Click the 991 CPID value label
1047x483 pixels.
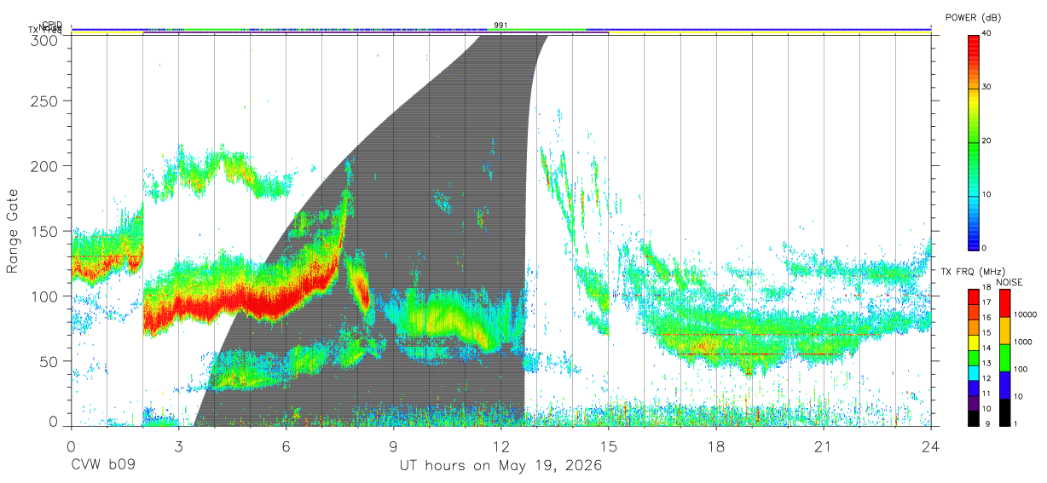[x=500, y=25]
